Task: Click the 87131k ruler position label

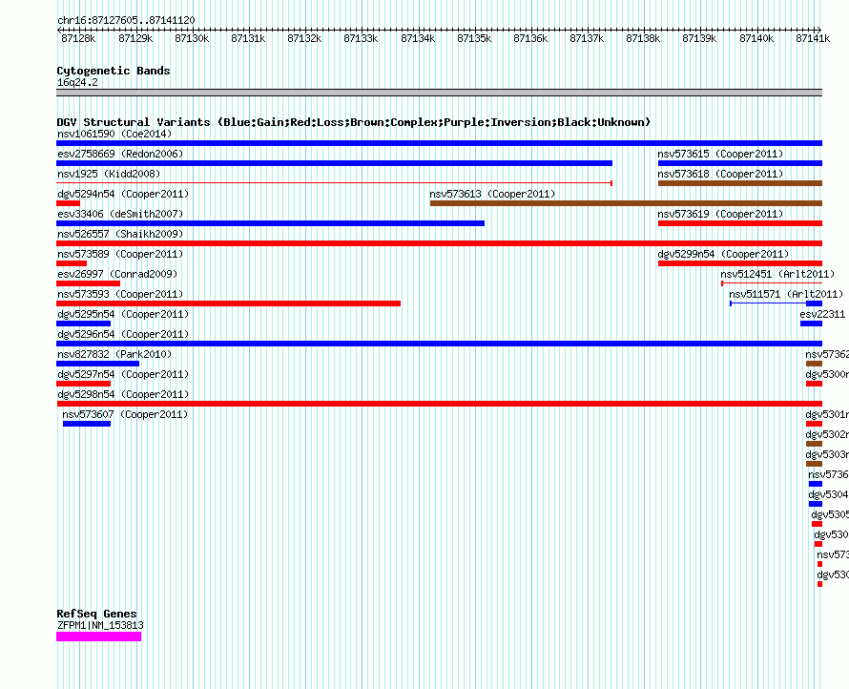Action: tap(248, 38)
